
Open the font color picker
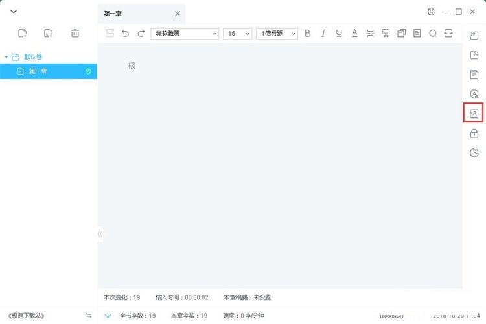pos(354,33)
